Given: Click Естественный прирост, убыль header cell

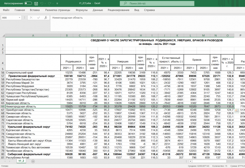Looking at the screenshot, I should (171, 60).
